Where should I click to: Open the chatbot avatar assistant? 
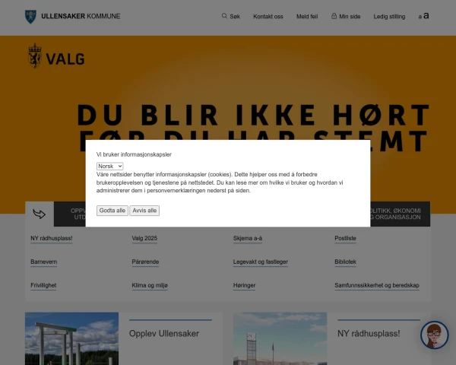pos(434,335)
